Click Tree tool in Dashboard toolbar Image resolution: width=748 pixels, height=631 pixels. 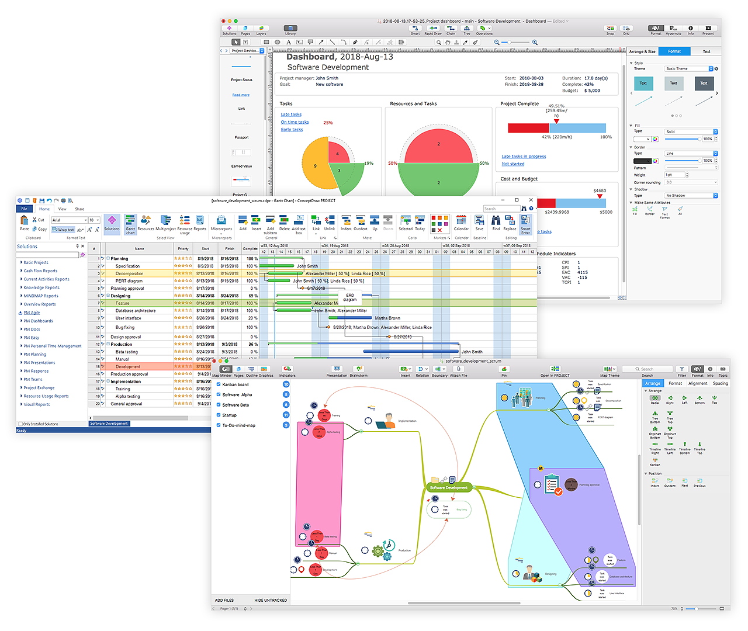click(467, 28)
